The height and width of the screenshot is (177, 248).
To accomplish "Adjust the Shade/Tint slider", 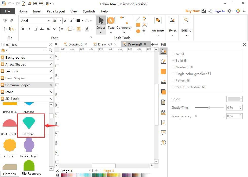I will [x=209, y=108].
